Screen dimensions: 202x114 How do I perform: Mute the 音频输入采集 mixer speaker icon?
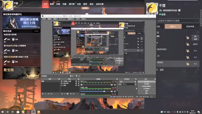click(112, 91)
